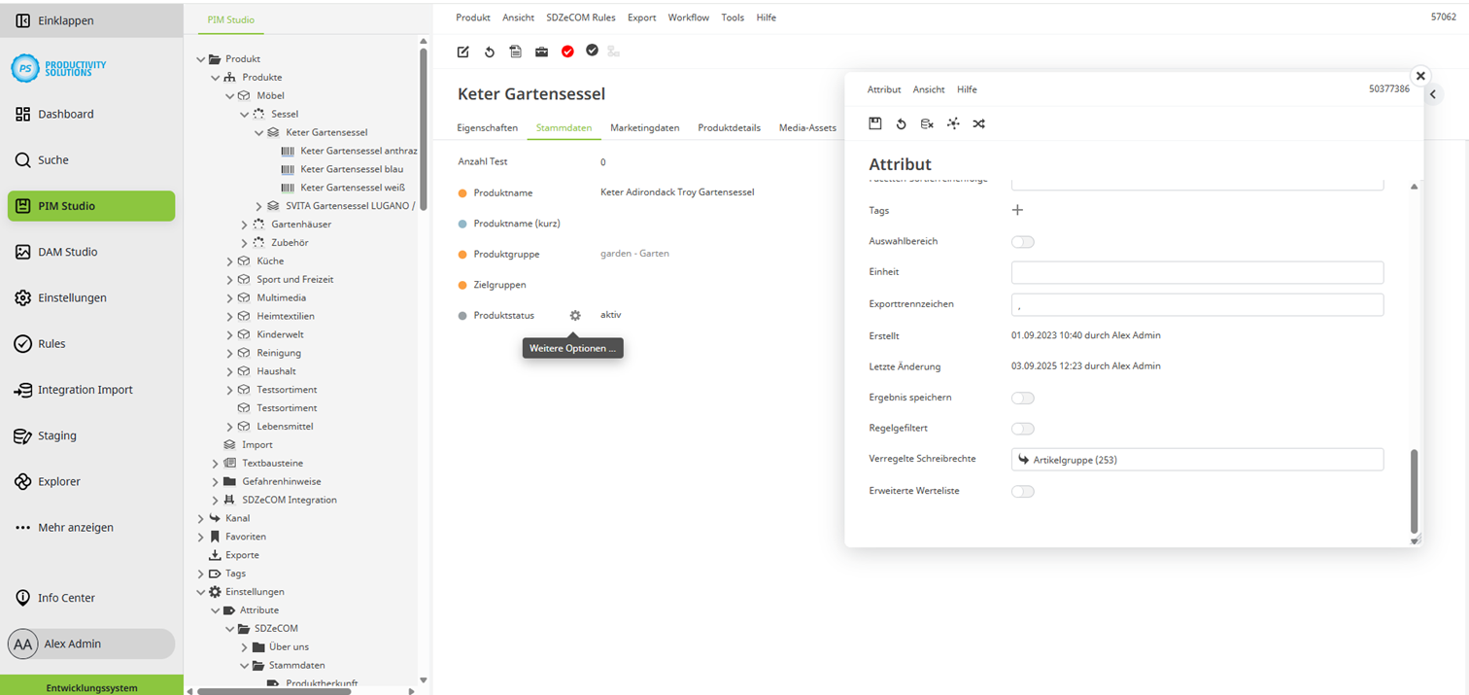Image resolution: width=1469 pixels, height=695 pixels.
Task: Click the Einheit input field
Action: point(1197,273)
